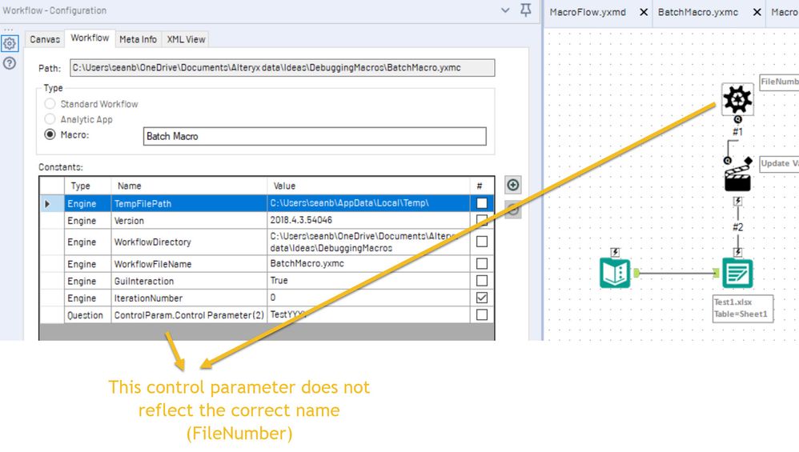Select the WorkflowFileName name cell

(189, 264)
